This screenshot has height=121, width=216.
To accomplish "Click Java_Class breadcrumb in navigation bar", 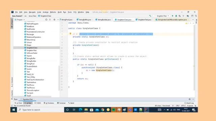I will (32, 16).
